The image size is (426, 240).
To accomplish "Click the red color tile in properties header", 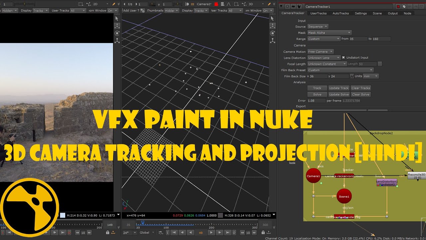I will click(398, 7).
